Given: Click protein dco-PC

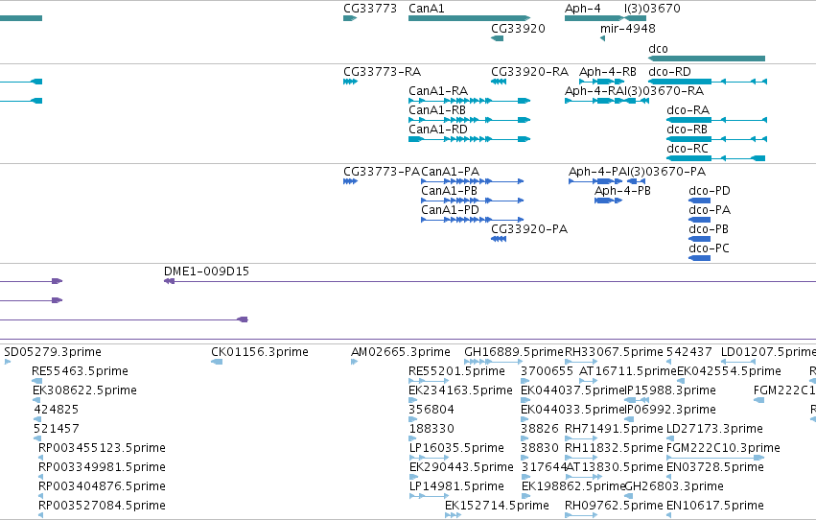Looking at the screenshot, I should (699, 259).
